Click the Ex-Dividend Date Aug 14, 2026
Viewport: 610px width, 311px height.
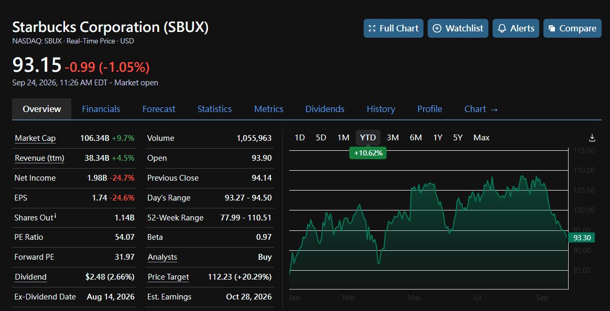[111, 297]
